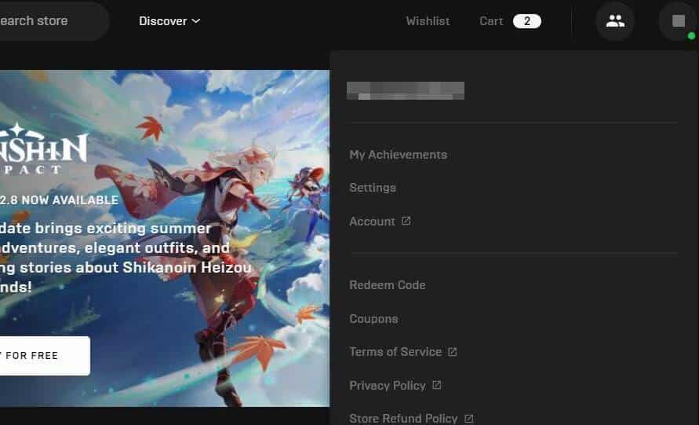Click the "2.8 NOW AVAILABLE" banner text
Image resolution: width=699 pixels, height=425 pixels.
point(60,200)
